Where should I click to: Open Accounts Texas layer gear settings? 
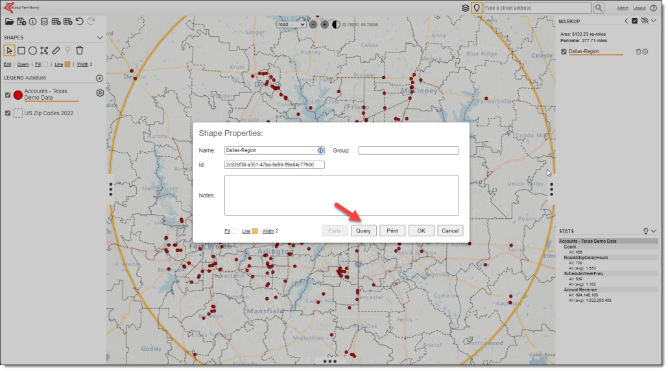click(100, 93)
